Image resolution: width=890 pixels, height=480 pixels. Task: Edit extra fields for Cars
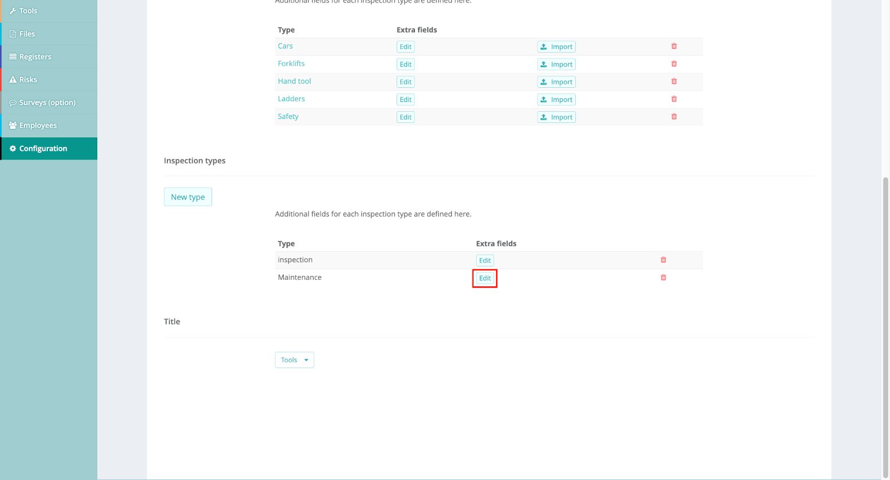(406, 47)
